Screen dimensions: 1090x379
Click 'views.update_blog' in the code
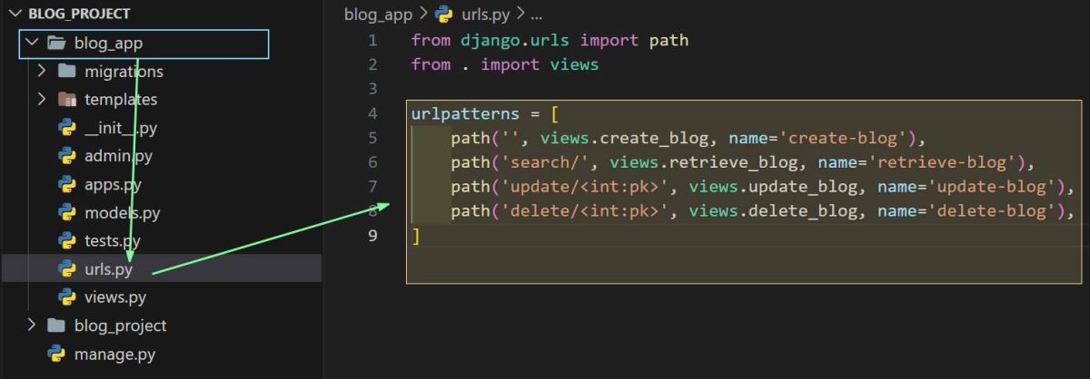click(772, 187)
